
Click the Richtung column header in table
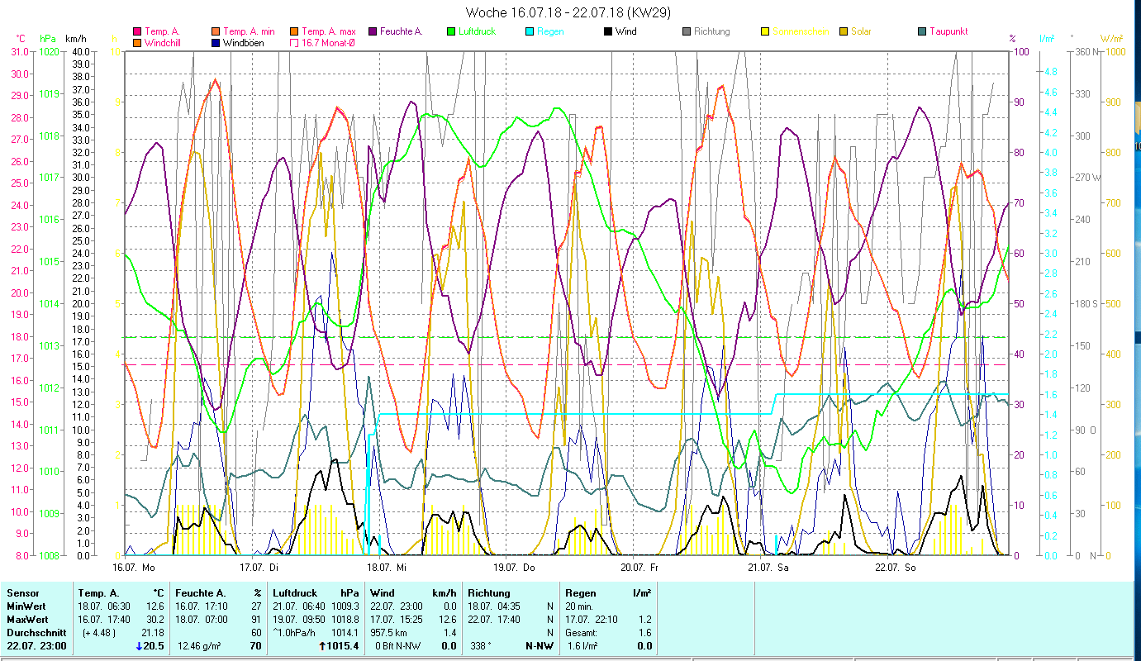pos(488,593)
